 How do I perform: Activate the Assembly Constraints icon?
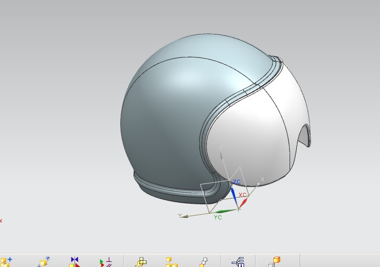point(106,262)
